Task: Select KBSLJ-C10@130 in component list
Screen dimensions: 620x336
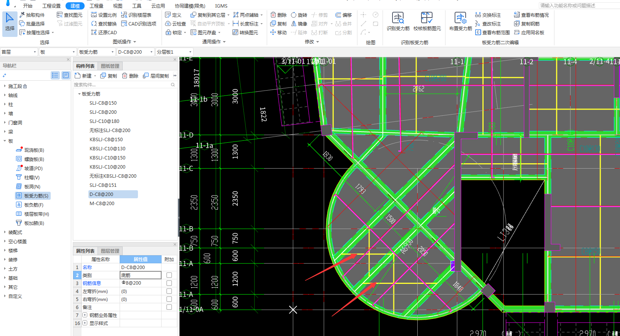Action: (107, 148)
